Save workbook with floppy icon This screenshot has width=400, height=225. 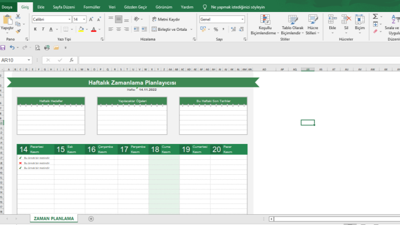(3, 47)
